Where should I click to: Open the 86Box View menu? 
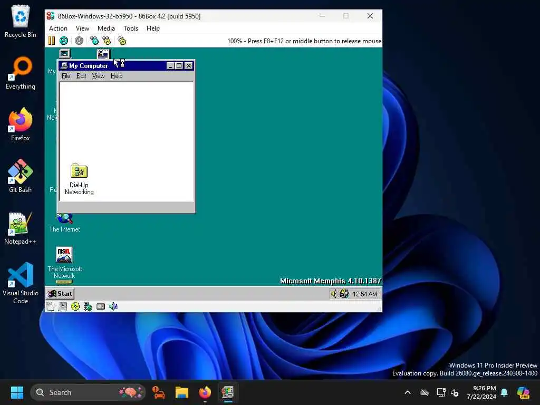point(82,28)
